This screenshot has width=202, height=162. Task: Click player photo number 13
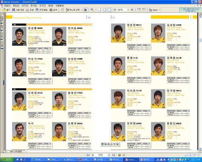(x=118, y=33)
